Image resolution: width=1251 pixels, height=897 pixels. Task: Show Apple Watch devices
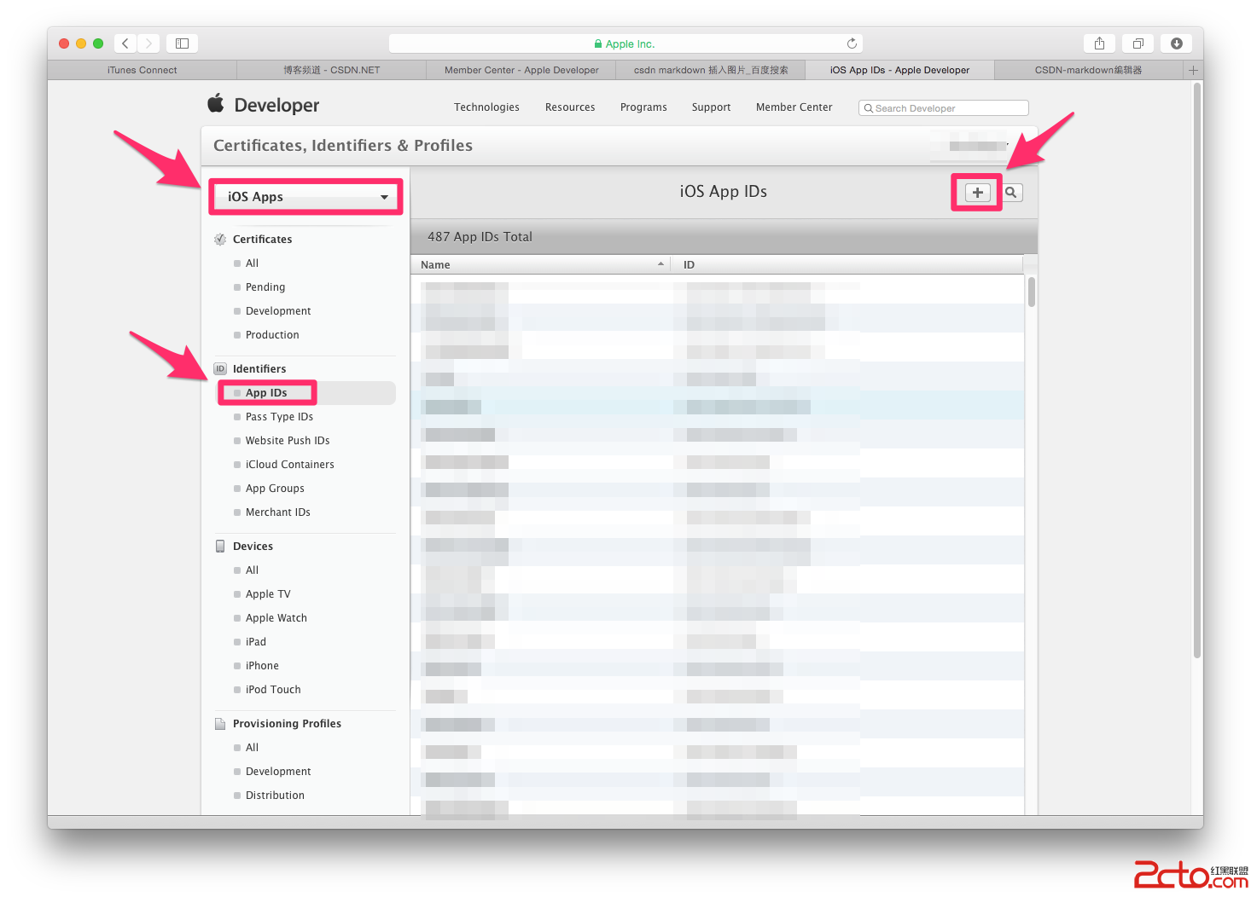point(276,618)
